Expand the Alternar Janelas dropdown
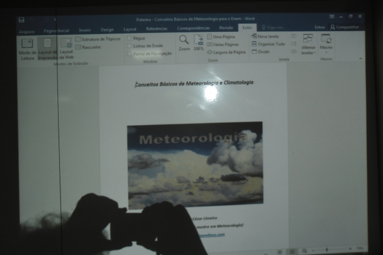 [x=308, y=45]
